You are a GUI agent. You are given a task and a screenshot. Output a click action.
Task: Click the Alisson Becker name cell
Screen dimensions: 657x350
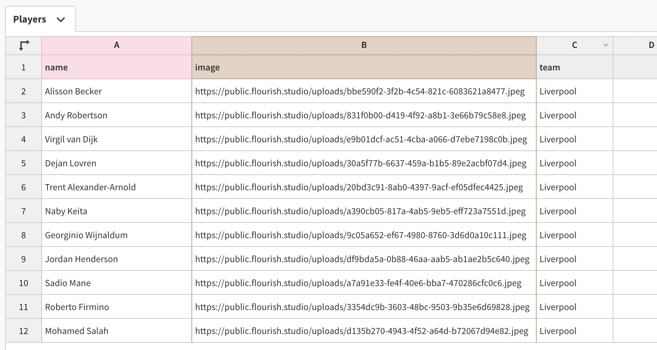[x=117, y=91]
